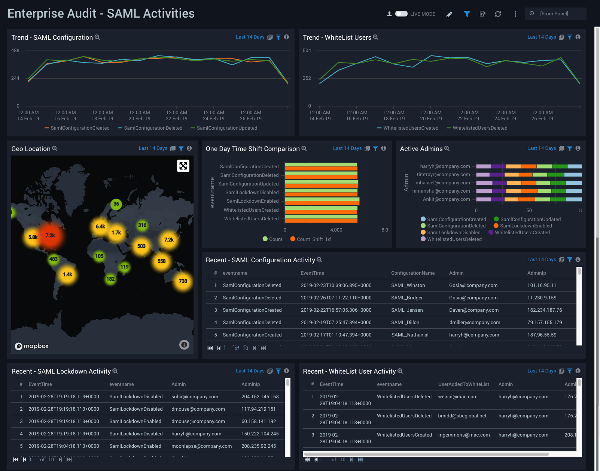Jump to last page in WhiteList User Activity

tap(360, 459)
